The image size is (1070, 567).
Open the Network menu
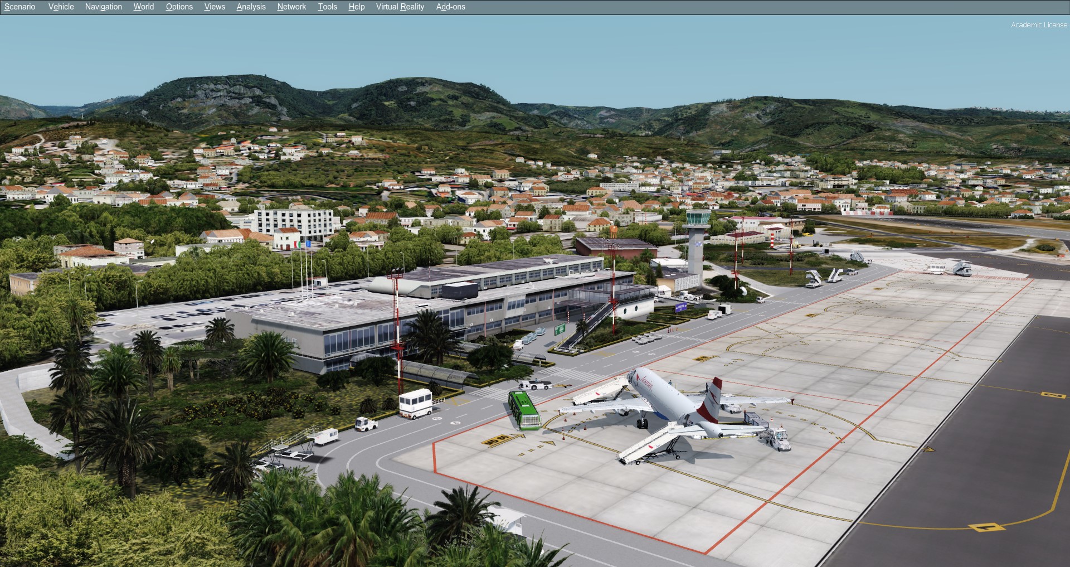click(x=292, y=7)
